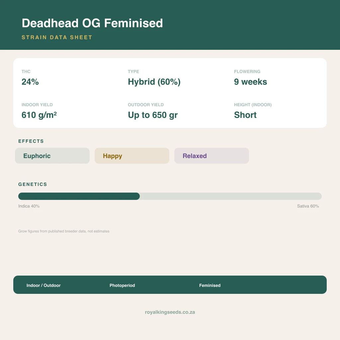
Task: Select the THC value '24%'
Action: 30,82
